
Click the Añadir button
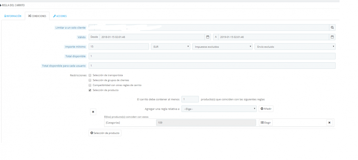tap(266, 109)
